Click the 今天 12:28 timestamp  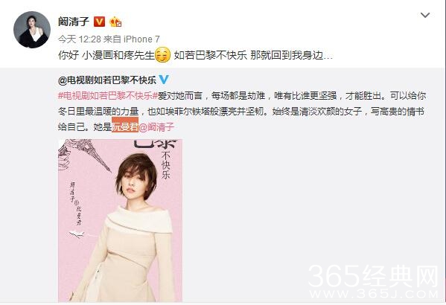tap(79, 39)
